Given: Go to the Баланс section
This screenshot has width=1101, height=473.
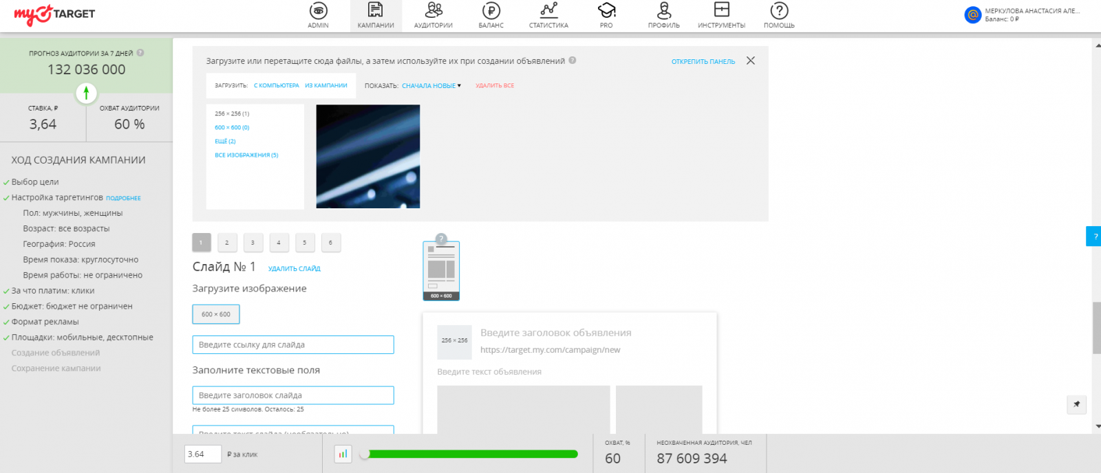Looking at the screenshot, I should tap(491, 16).
